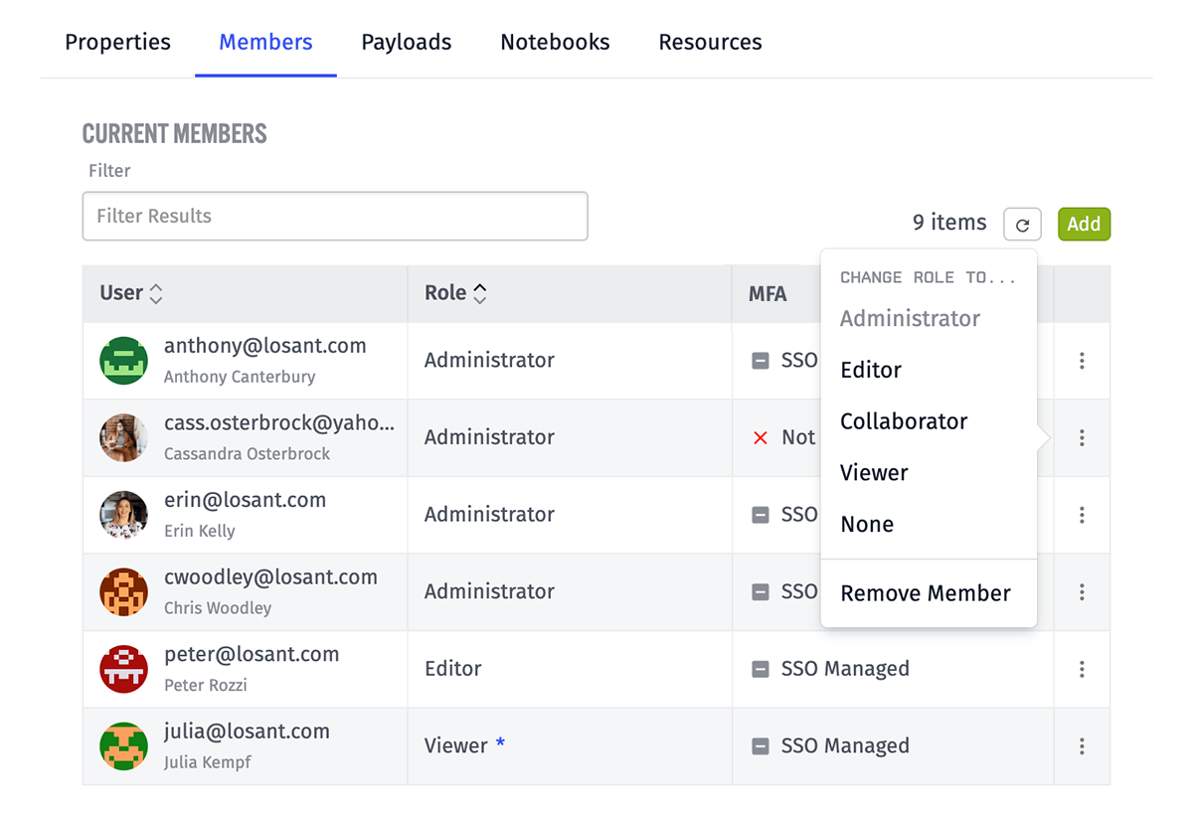
Task: Open the Properties tab
Action: (117, 42)
